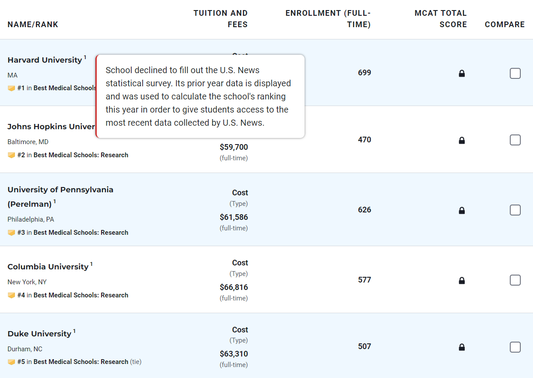Add University of Pennsylvania to compare

click(515, 210)
